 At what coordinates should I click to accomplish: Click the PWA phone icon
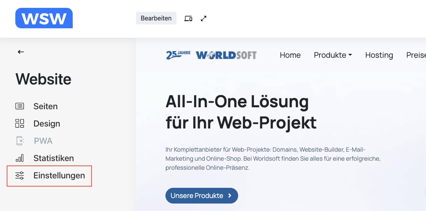pos(20,141)
